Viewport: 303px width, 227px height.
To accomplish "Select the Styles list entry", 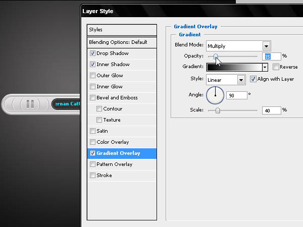I will point(122,30).
